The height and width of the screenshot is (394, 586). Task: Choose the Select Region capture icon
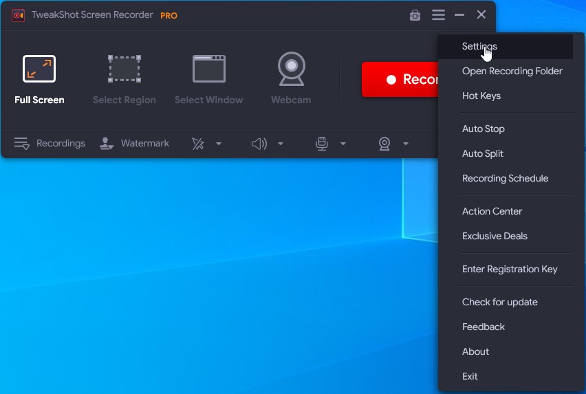(124, 69)
